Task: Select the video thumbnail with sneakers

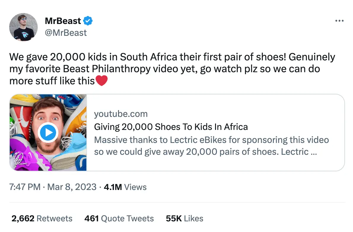Action: tap(48, 132)
